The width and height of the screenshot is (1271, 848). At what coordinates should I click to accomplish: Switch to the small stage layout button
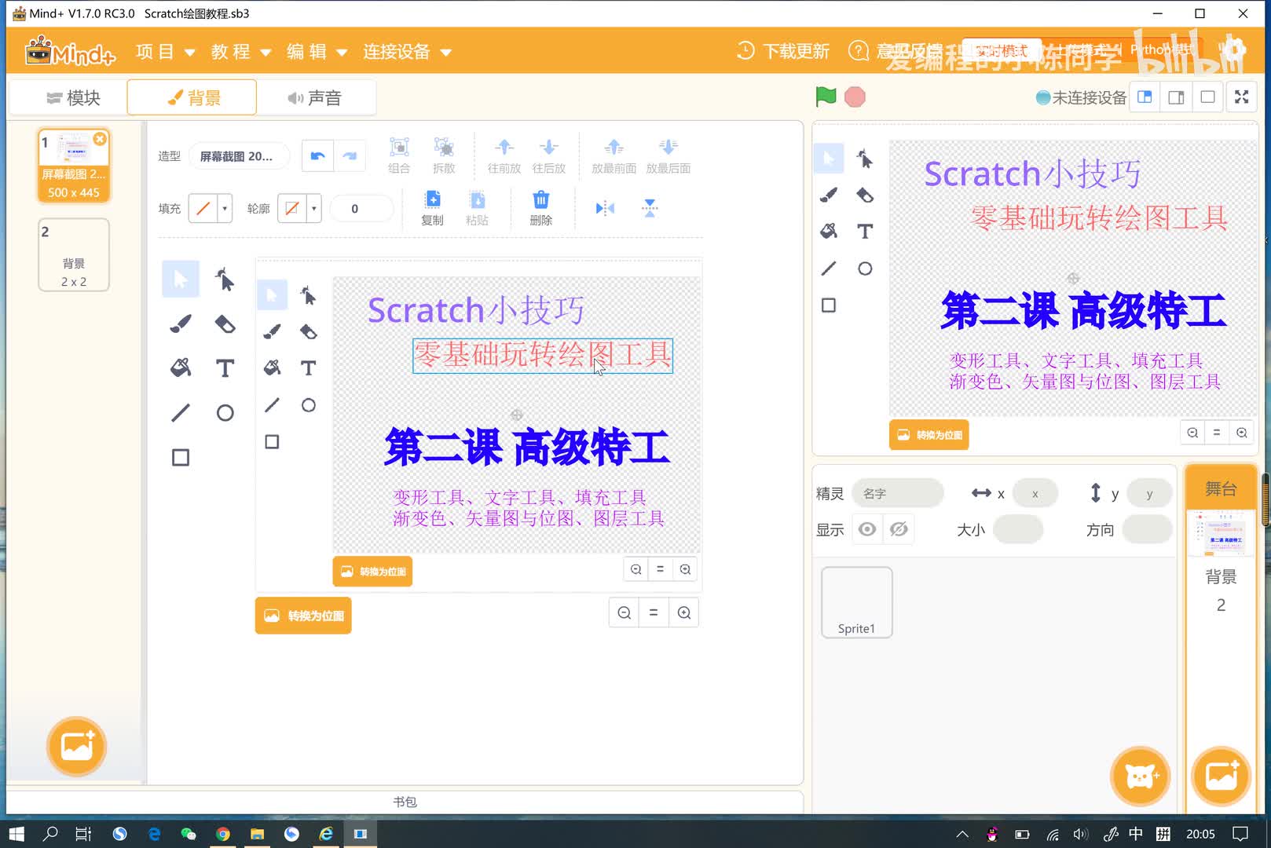(x=1145, y=97)
